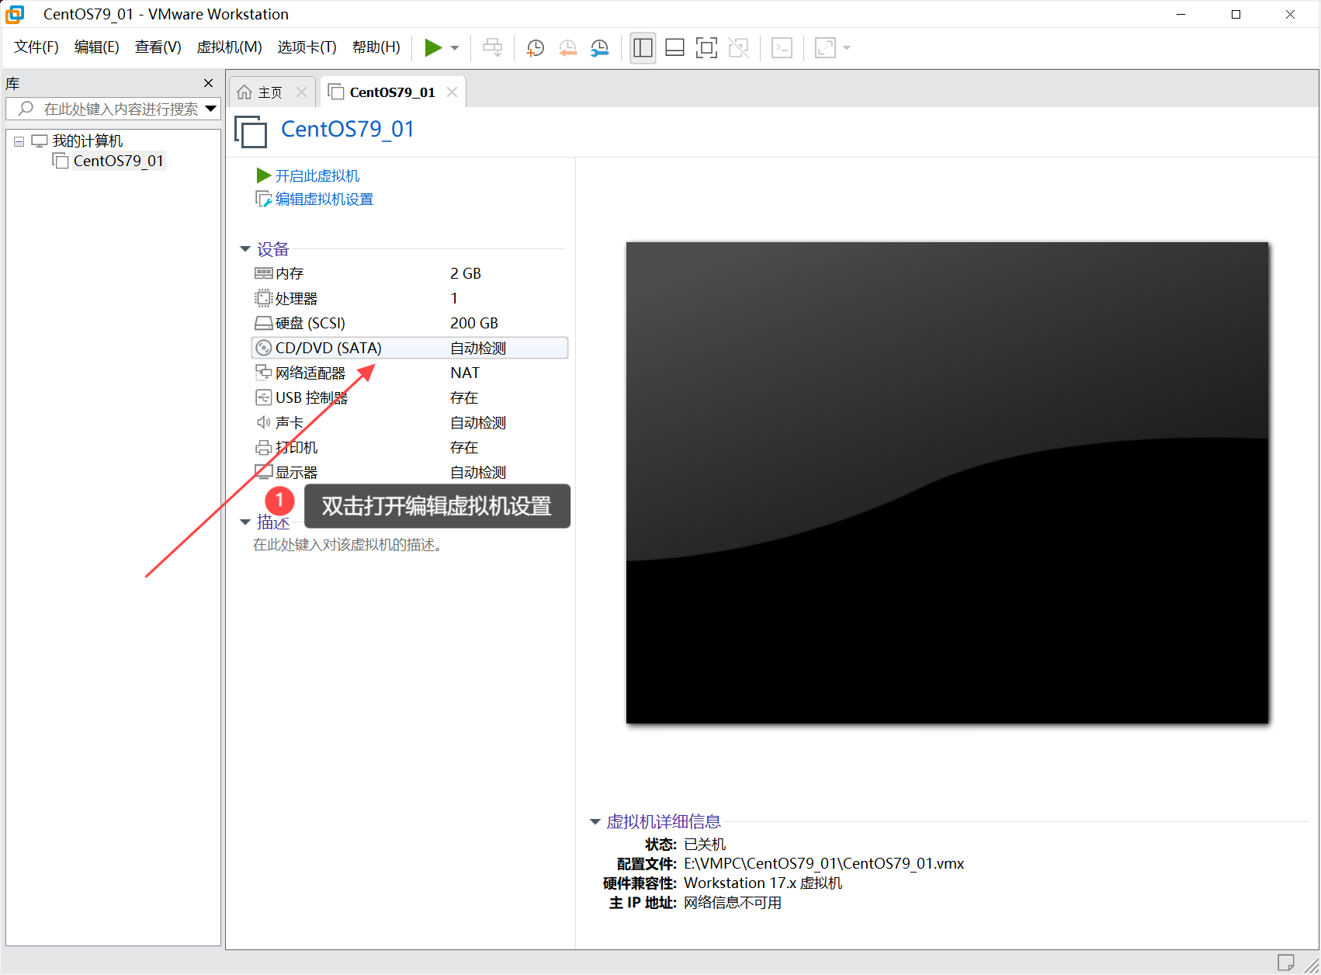
Task: Close the 主页 tab
Action: [x=302, y=92]
